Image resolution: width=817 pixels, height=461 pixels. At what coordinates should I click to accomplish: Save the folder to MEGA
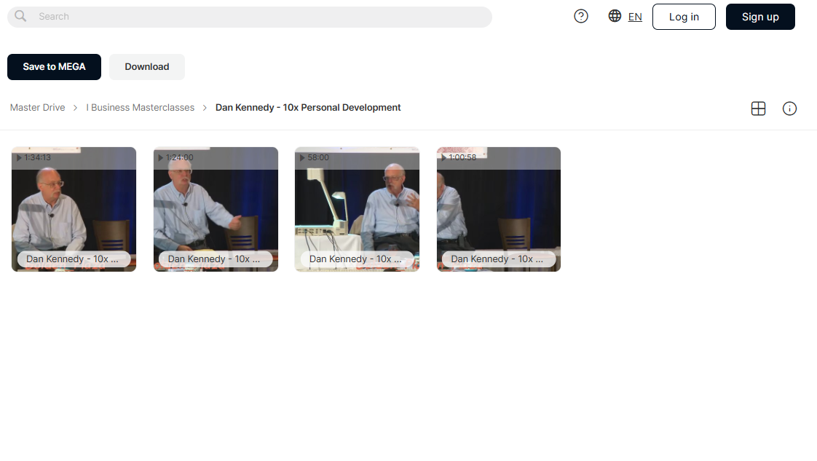pos(54,67)
